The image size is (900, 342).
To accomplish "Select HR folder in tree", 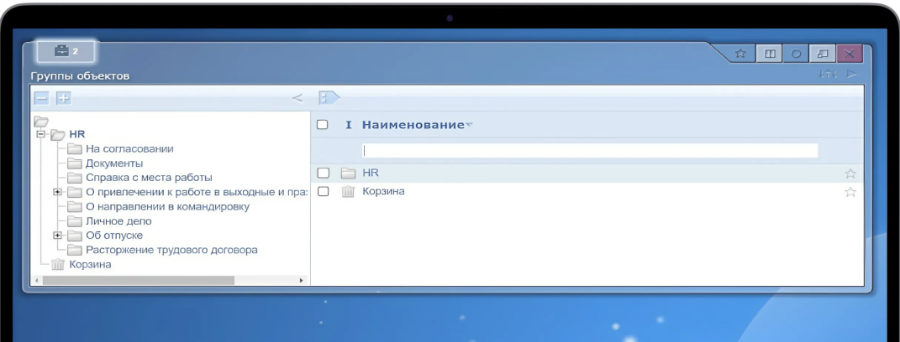I will (x=77, y=134).
